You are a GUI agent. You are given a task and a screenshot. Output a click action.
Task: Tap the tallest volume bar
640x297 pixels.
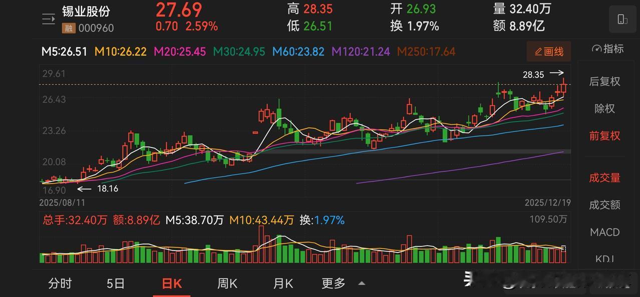261,244
